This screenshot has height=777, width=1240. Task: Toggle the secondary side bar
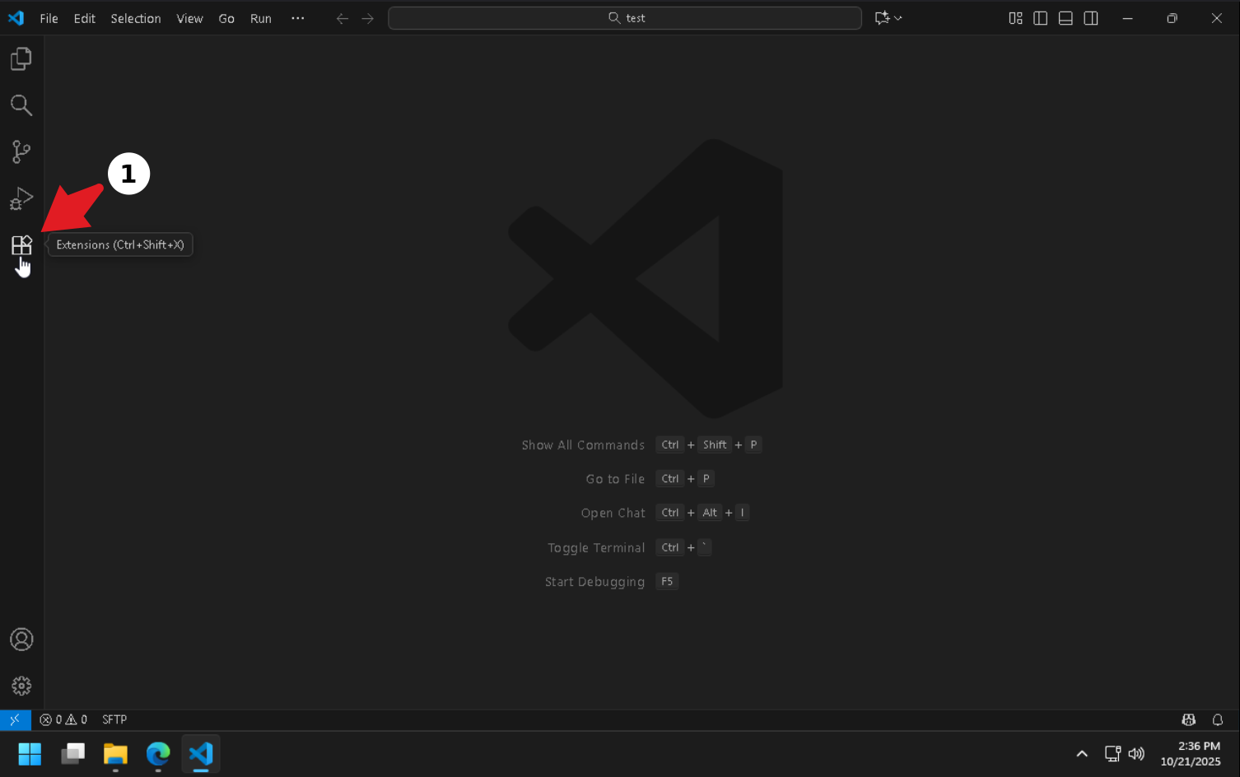tap(1091, 17)
